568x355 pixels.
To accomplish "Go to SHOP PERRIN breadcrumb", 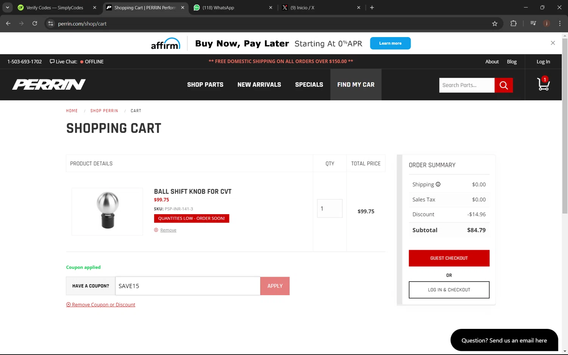I will [104, 111].
